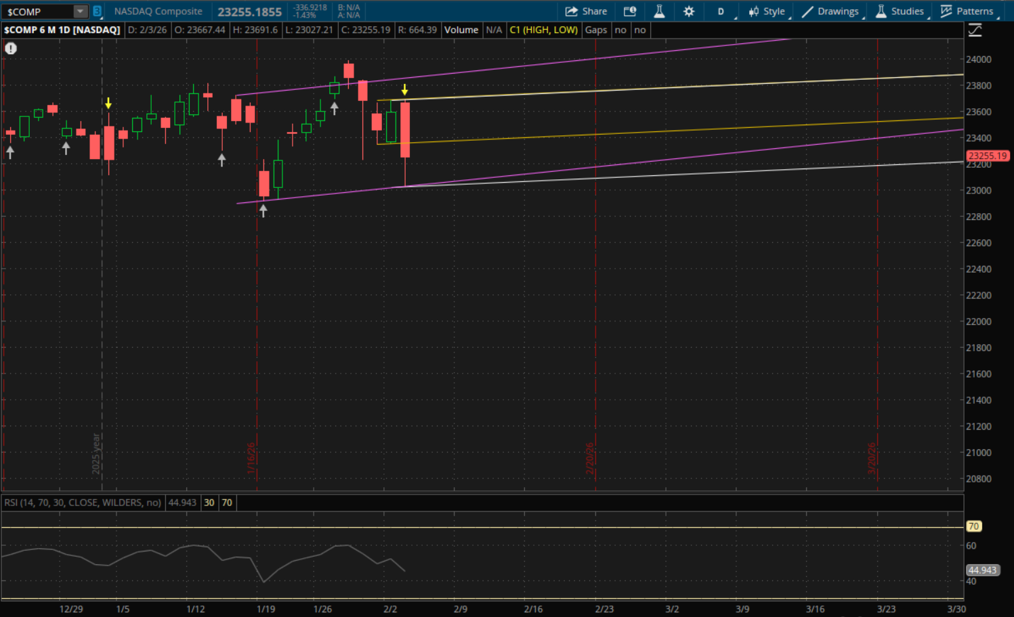Open chart settings gear icon
1014x617 pixels.
pos(689,12)
